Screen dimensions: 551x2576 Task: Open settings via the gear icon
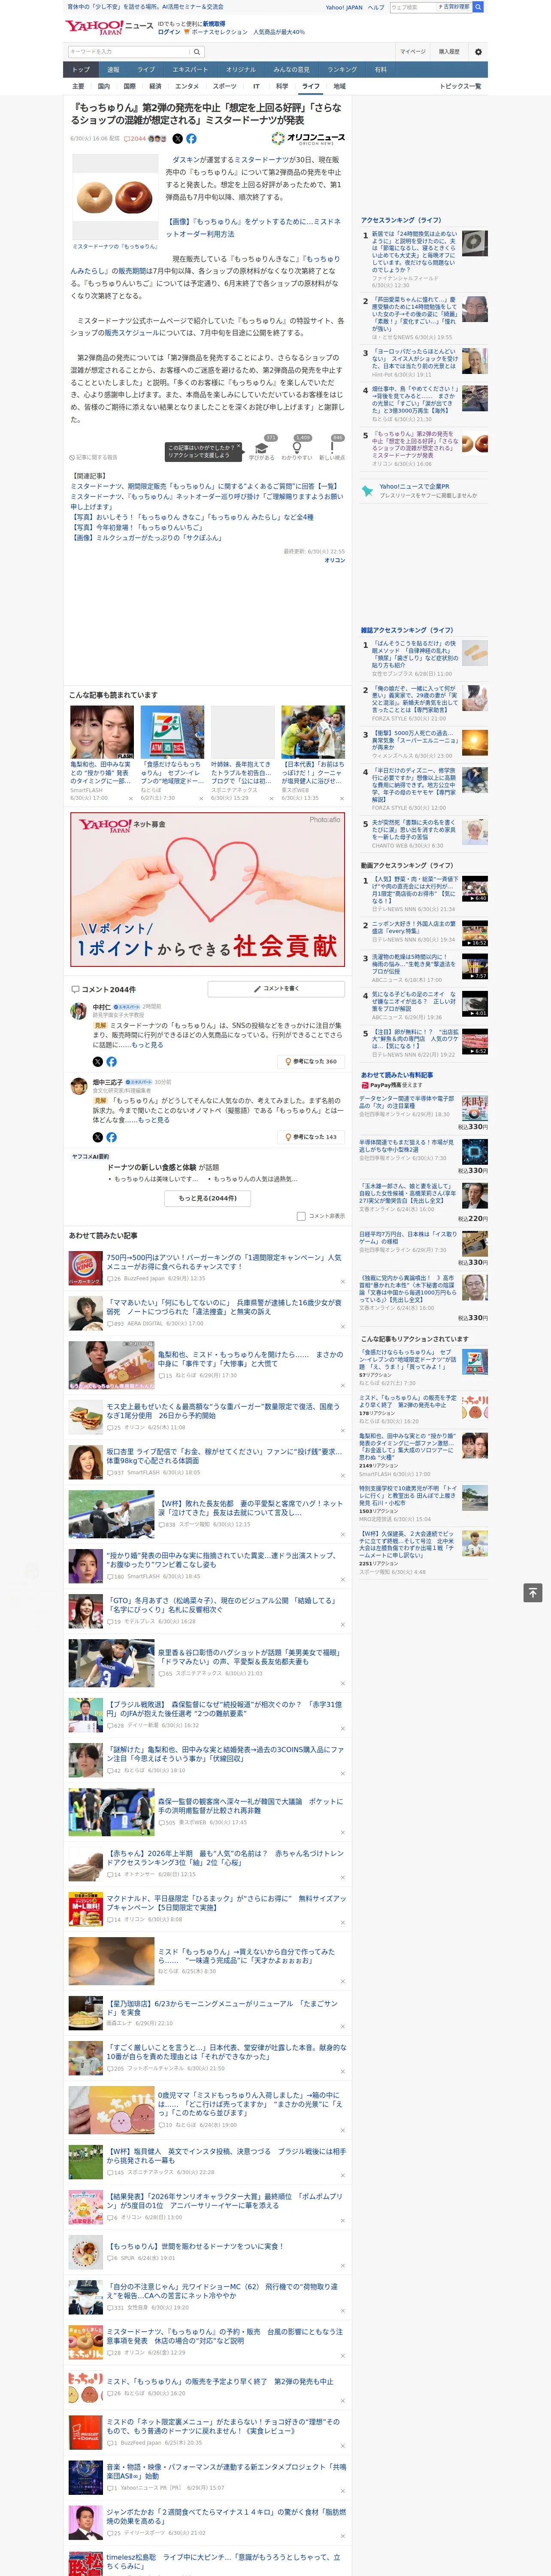point(478,52)
